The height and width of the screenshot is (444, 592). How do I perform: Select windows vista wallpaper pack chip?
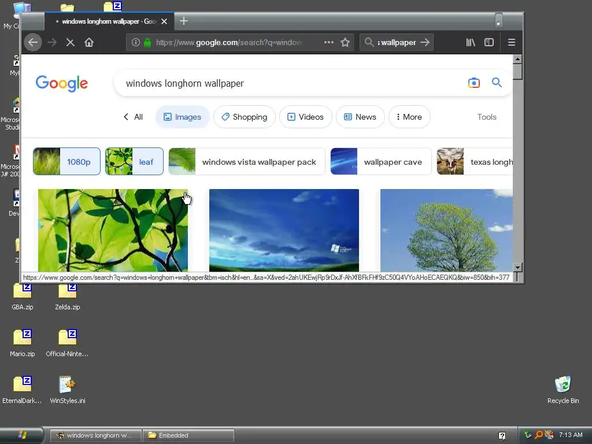246,162
